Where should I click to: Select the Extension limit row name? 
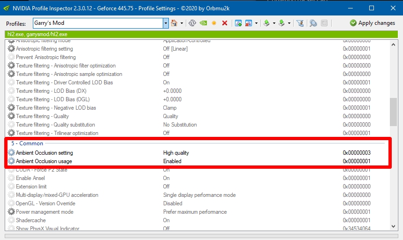[31, 187]
